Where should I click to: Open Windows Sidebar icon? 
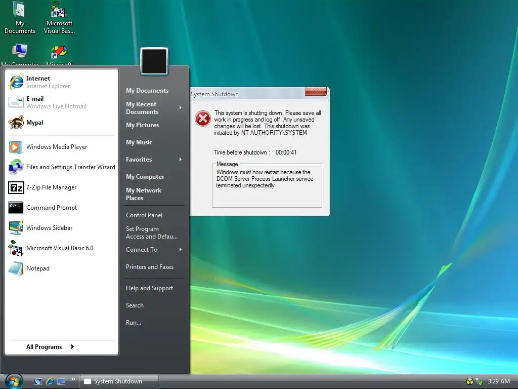click(x=16, y=228)
